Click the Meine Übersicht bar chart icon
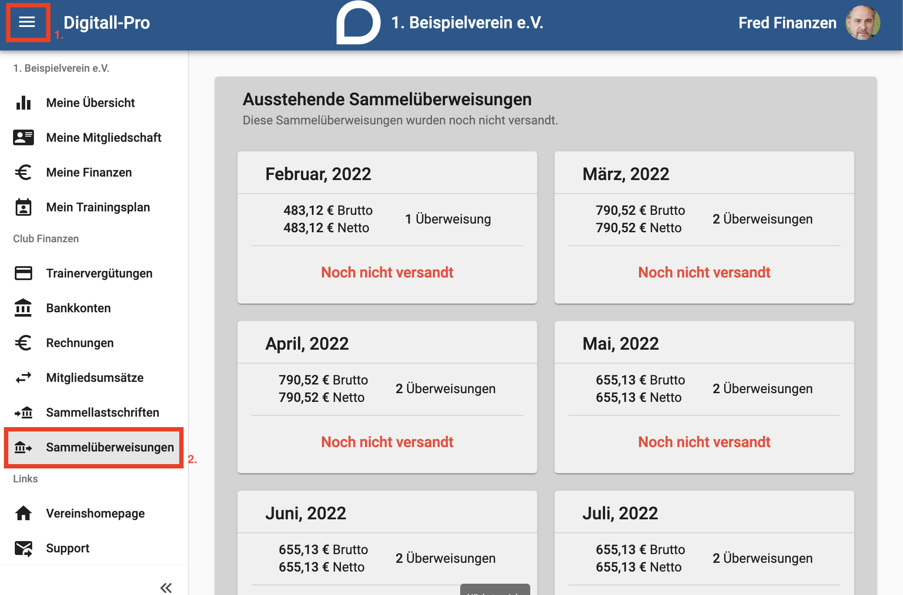Image resolution: width=903 pixels, height=595 pixels. coord(23,103)
